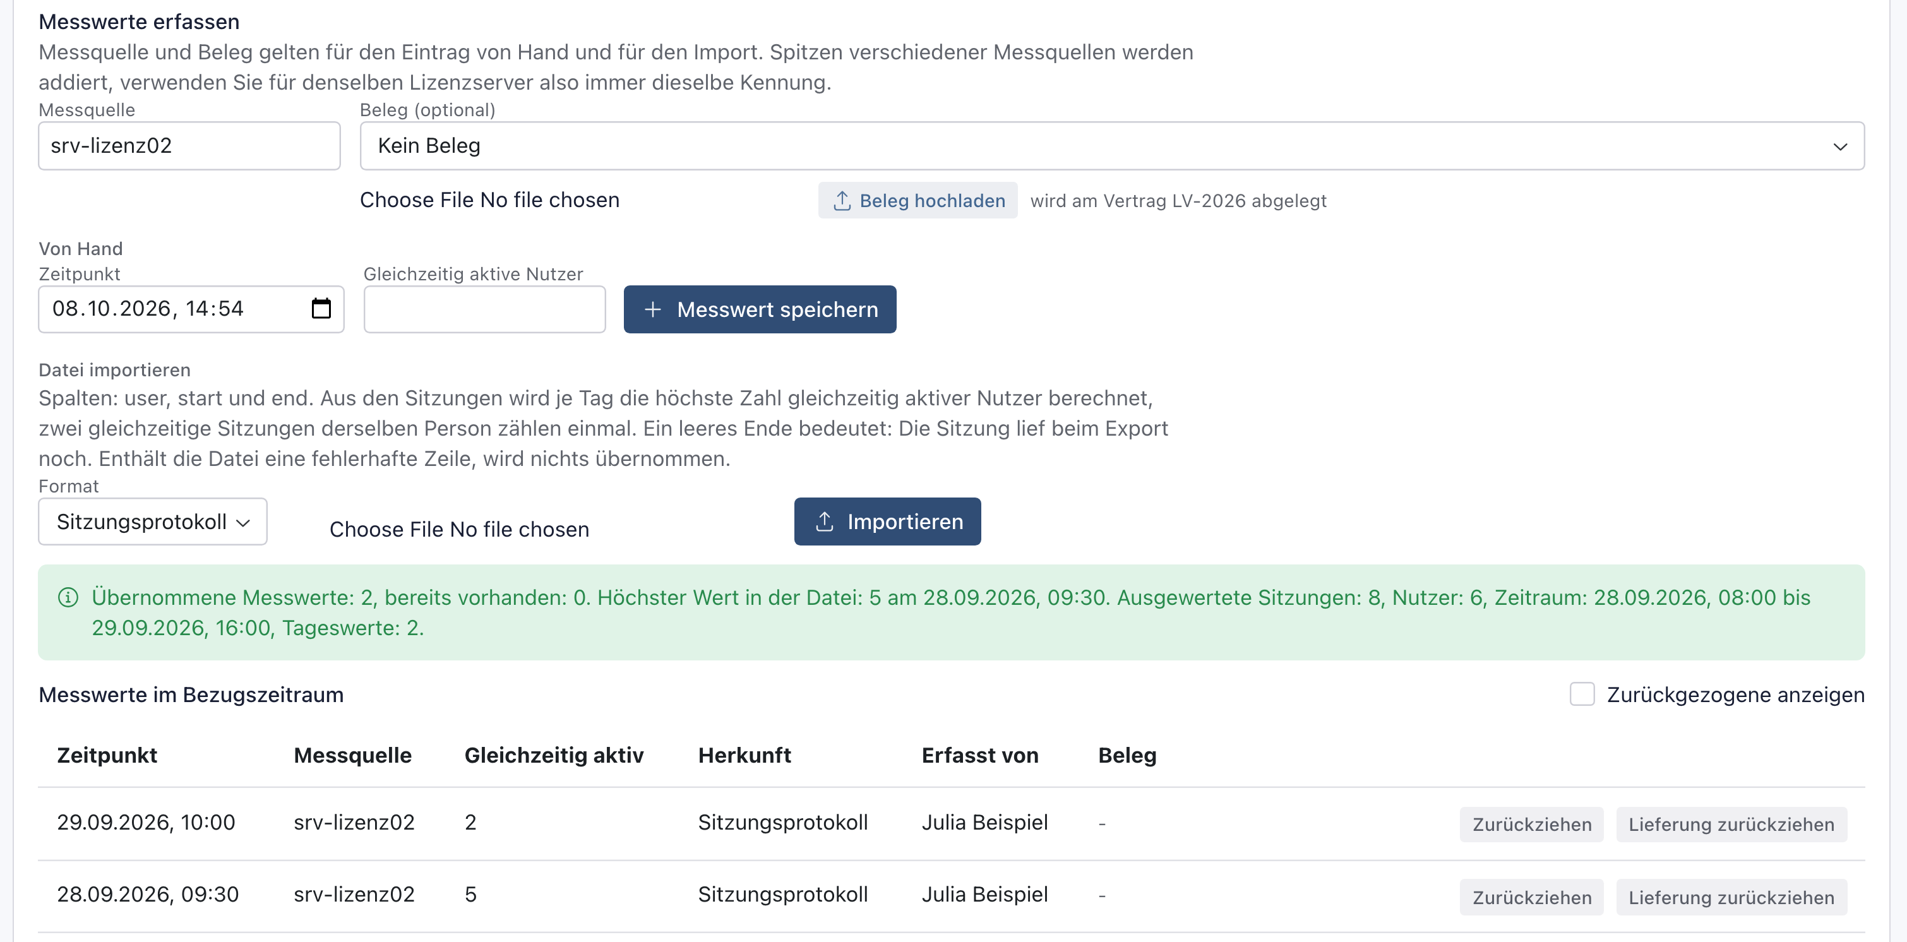1907x942 pixels.
Task: Open the Beleg dropdown showing Kein Beleg
Action: pos(1112,146)
